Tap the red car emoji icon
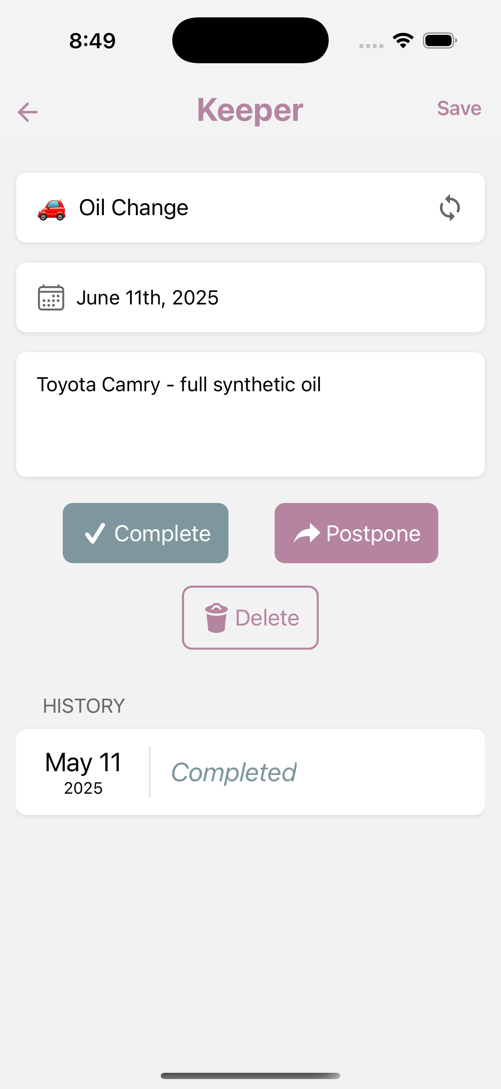Image resolution: width=501 pixels, height=1089 pixels. 52,209
